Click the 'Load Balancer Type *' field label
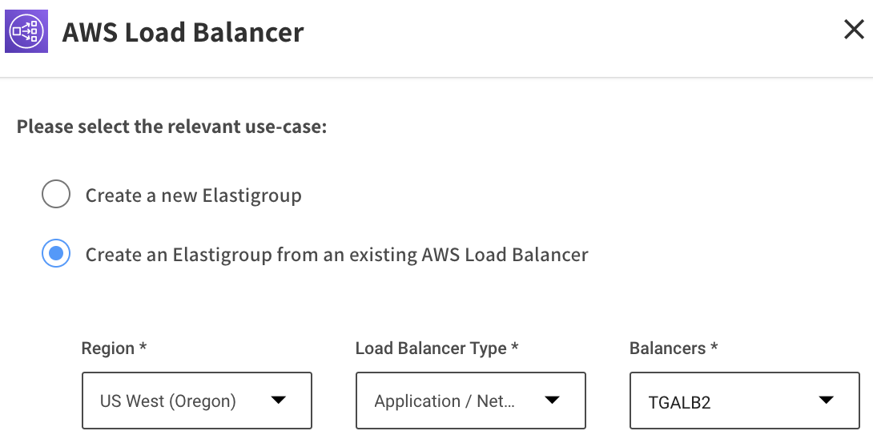 [436, 348]
